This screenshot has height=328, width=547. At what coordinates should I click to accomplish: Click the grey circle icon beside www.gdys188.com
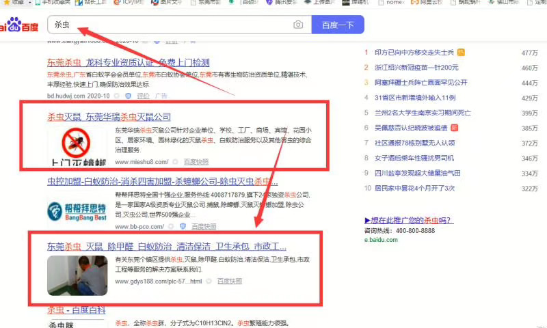(x=209, y=281)
